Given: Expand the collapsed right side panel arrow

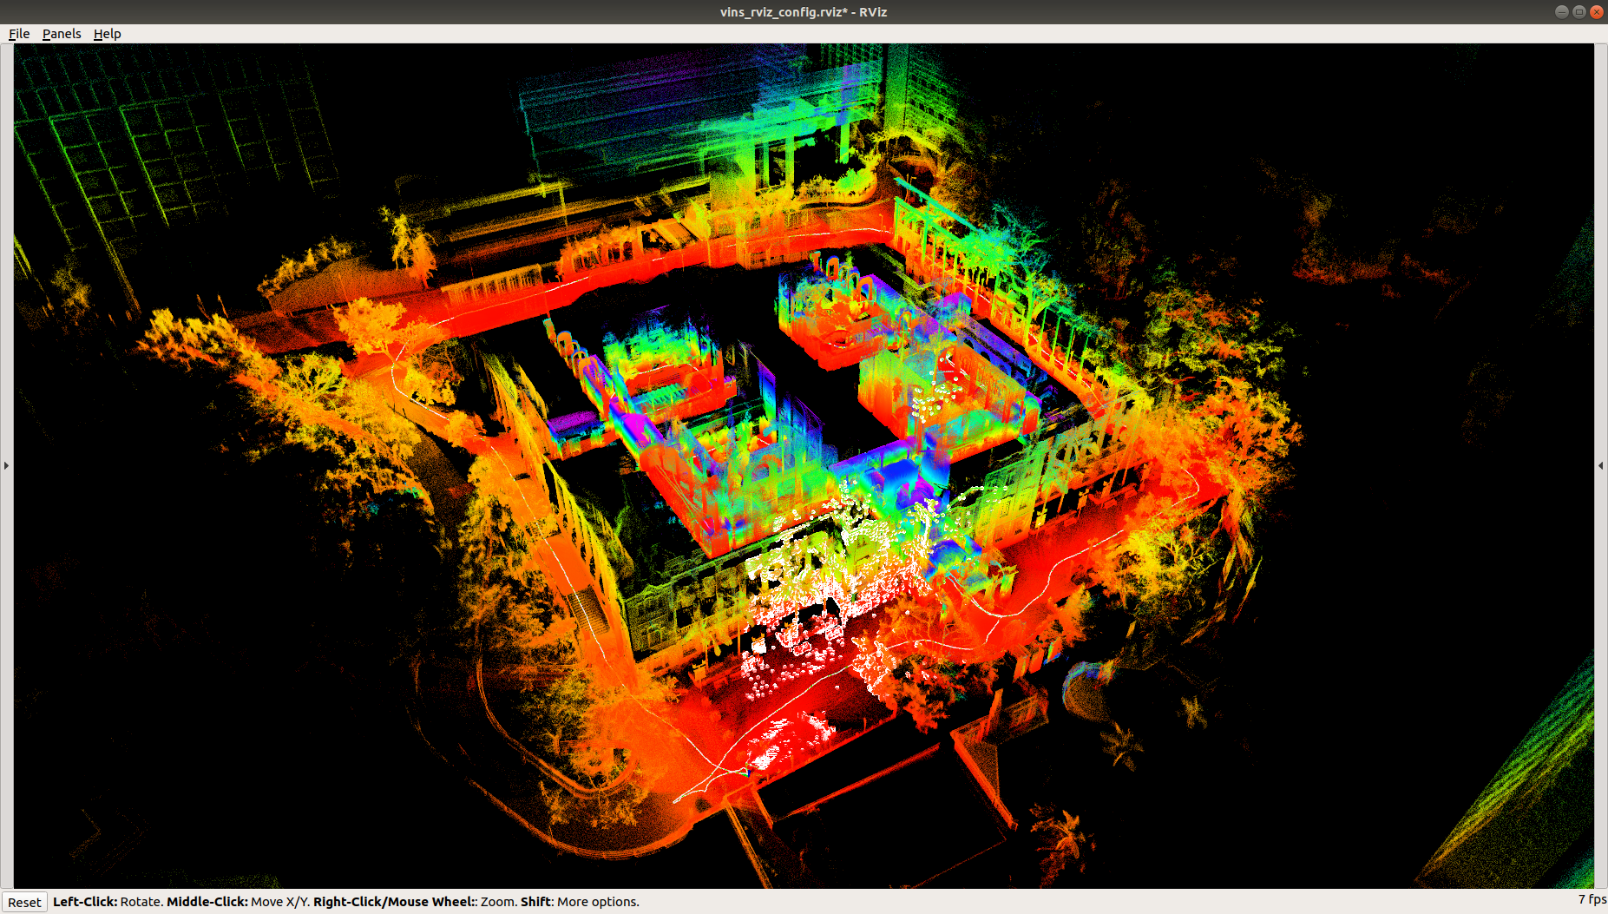Looking at the screenshot, I should (1601, 466).
